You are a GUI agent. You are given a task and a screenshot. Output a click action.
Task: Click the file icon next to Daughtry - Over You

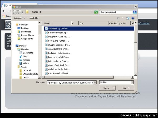46,37
